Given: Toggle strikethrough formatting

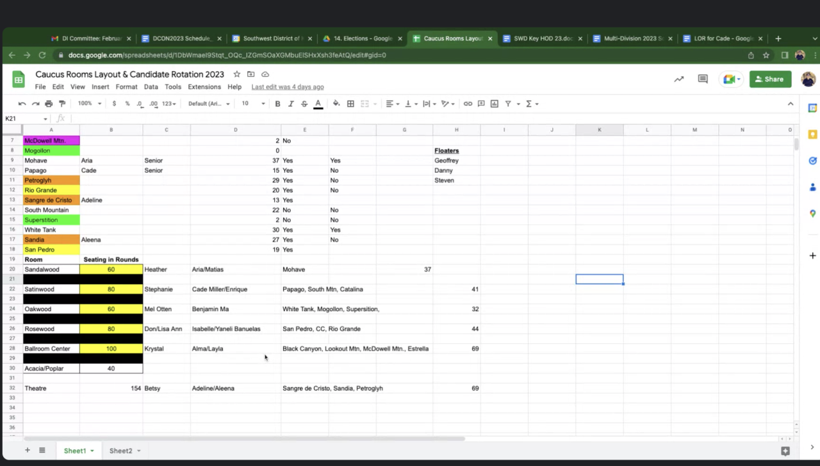Looking at the screenshot, I should pos(304,104).
